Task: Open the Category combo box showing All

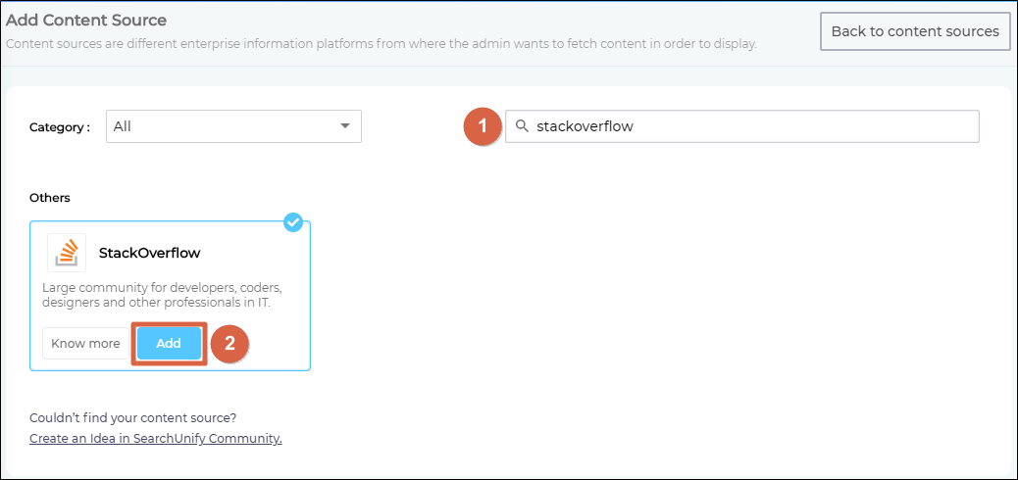Action: 233,126
